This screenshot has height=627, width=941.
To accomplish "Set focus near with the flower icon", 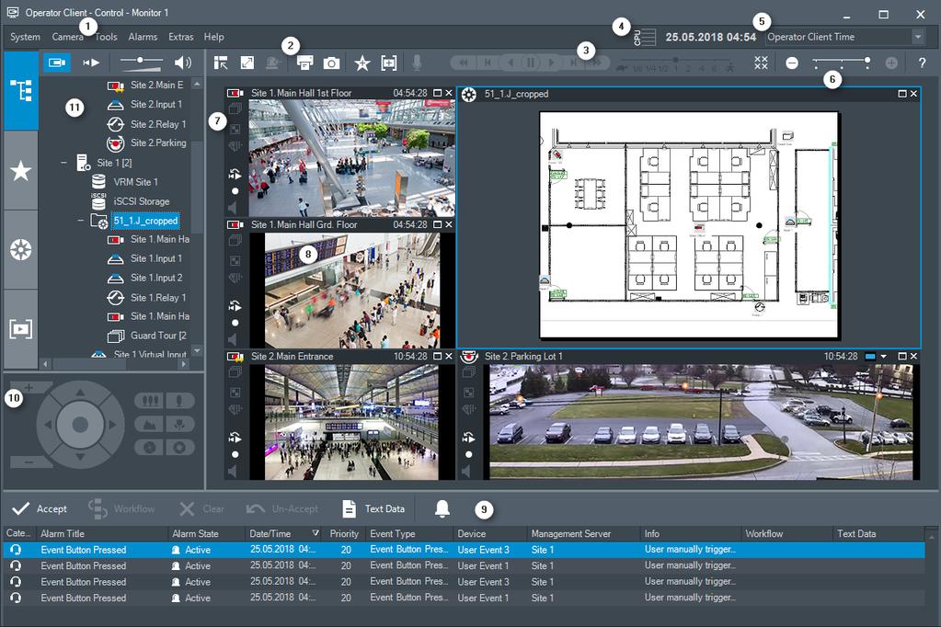I will coord(179,424).
